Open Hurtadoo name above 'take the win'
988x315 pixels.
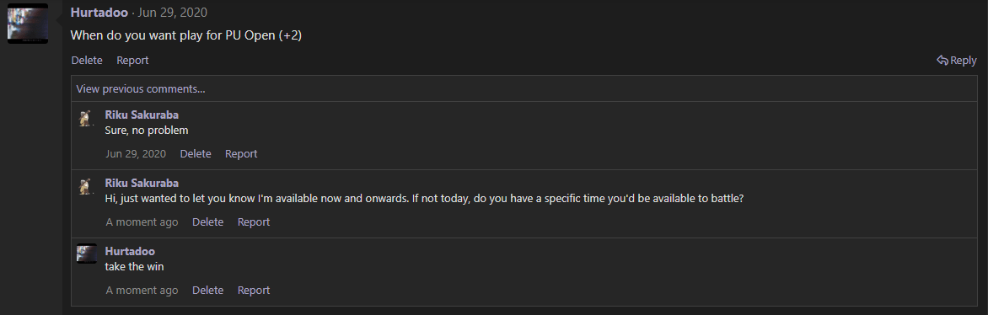click(x=130, y=251)
